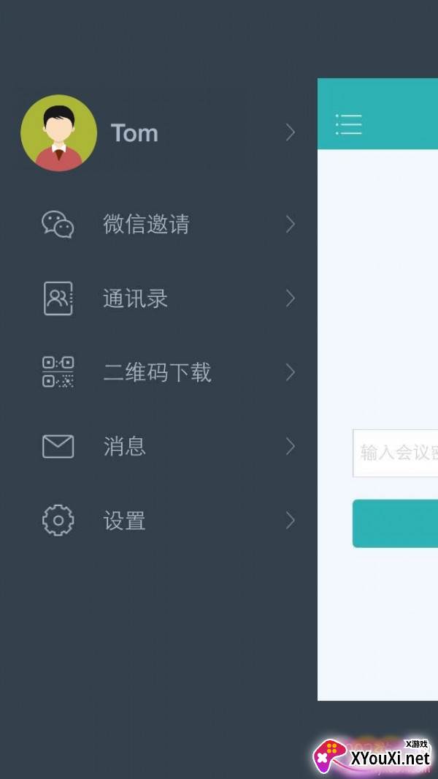Focus the 输入会议密码 input field
This screenshot has height=779, width=438.
396,453
